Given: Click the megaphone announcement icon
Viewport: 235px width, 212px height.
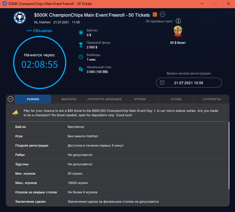Looking at the screenshot, I should pyautogui.click(x=15, y=112).
